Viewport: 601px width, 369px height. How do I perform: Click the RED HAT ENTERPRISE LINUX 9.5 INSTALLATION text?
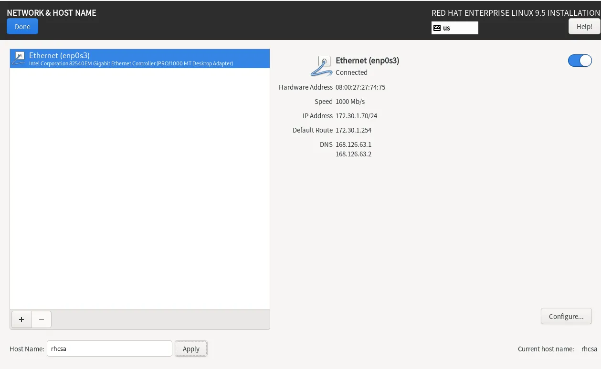[x=516, y=13]
